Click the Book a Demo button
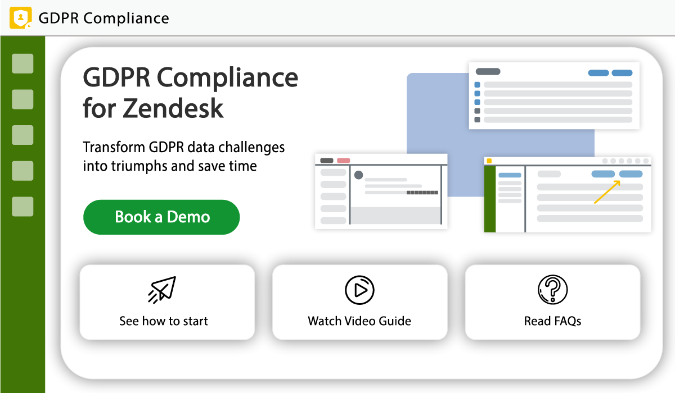 point(161,217)
